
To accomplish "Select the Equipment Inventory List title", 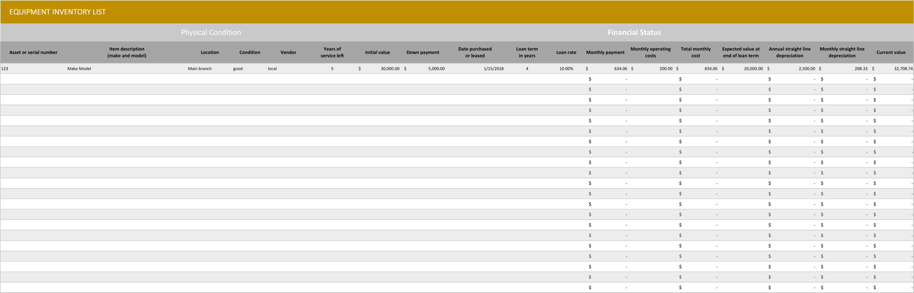I will tap(58, 12).
